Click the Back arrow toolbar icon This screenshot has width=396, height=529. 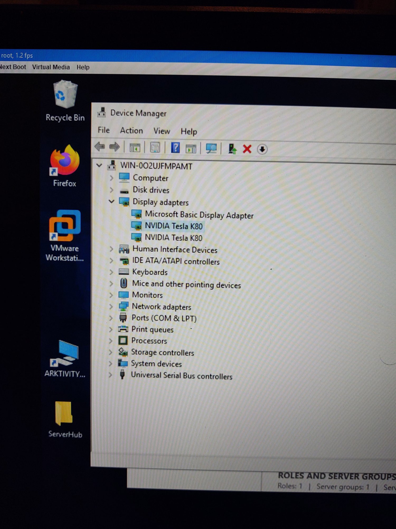100,147
